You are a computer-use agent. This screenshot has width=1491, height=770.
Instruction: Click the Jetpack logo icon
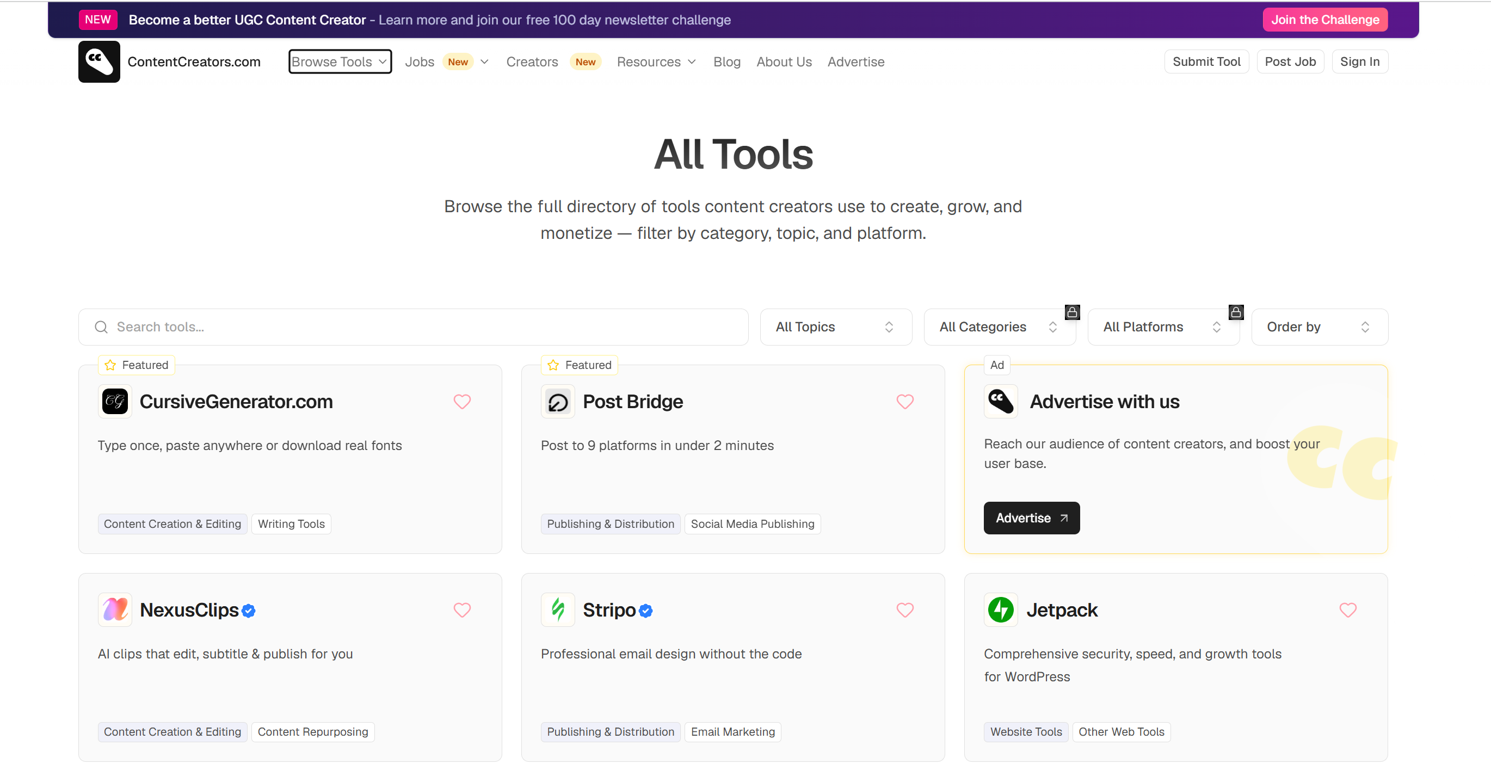coord(1001,609)
